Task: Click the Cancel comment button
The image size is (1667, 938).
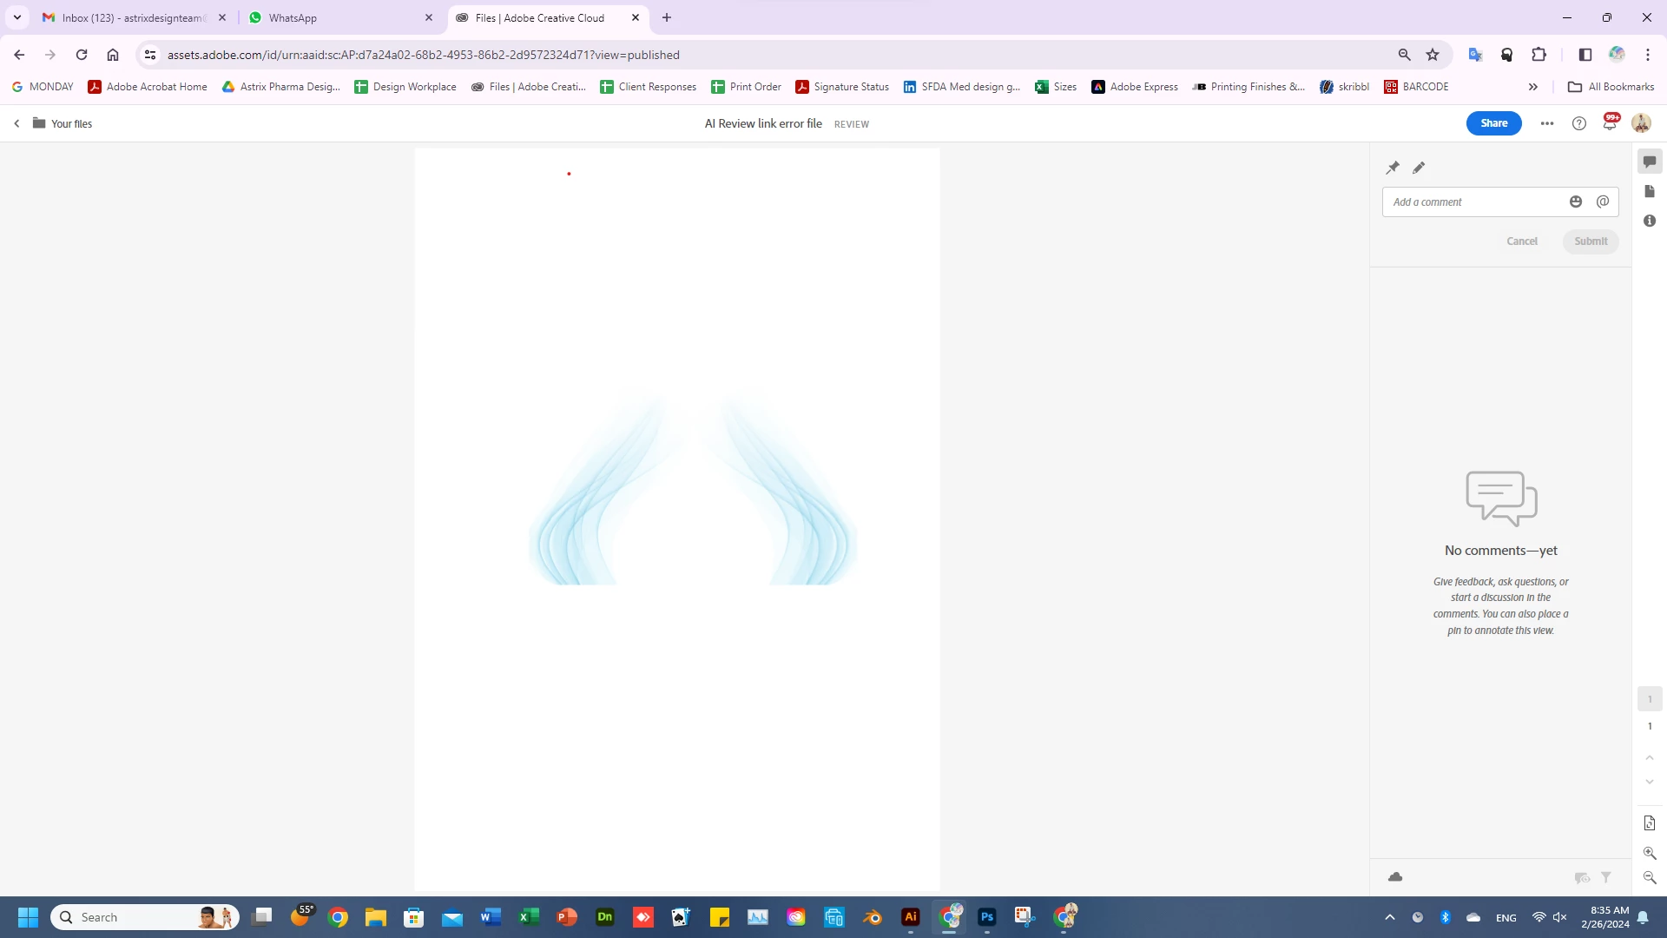Action: (1521, 241)
